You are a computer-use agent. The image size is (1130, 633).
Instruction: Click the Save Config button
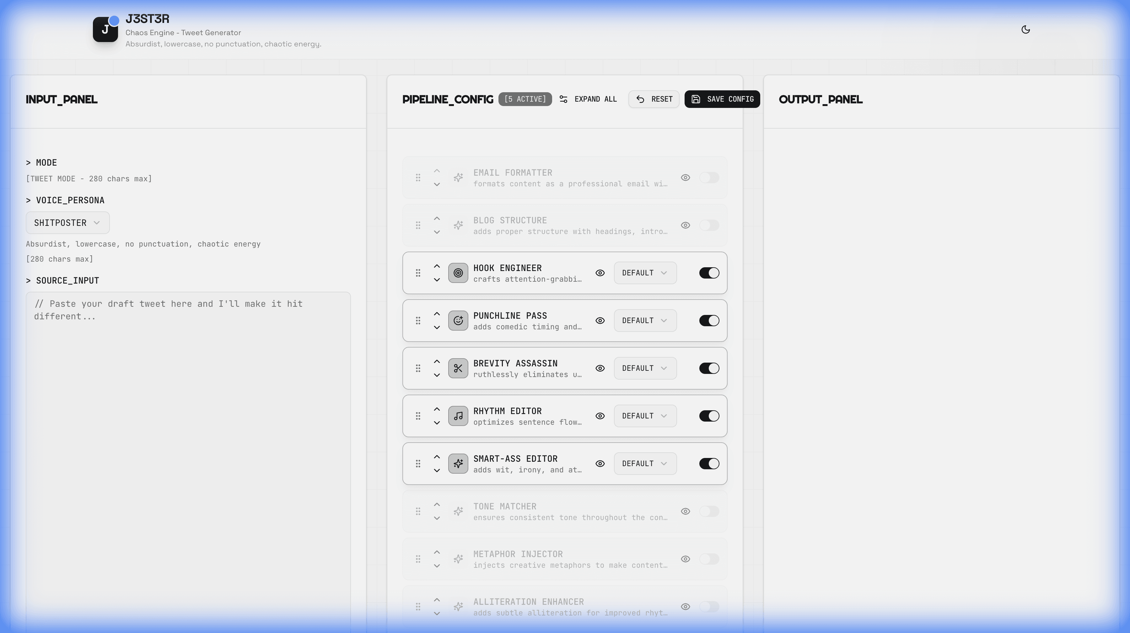722,99
